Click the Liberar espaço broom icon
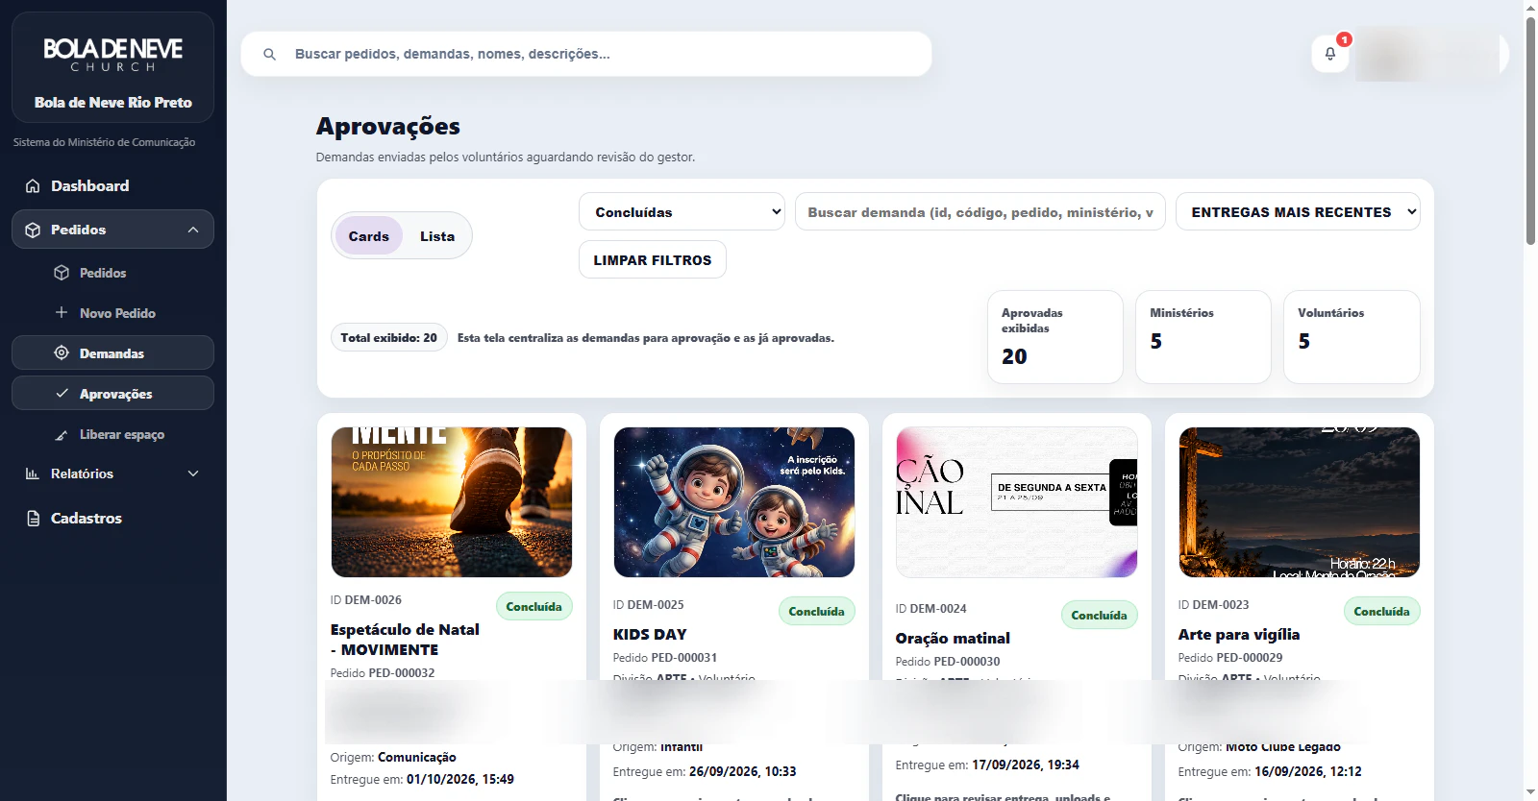This screenshot has height=801, width=1538. (62, 435)
